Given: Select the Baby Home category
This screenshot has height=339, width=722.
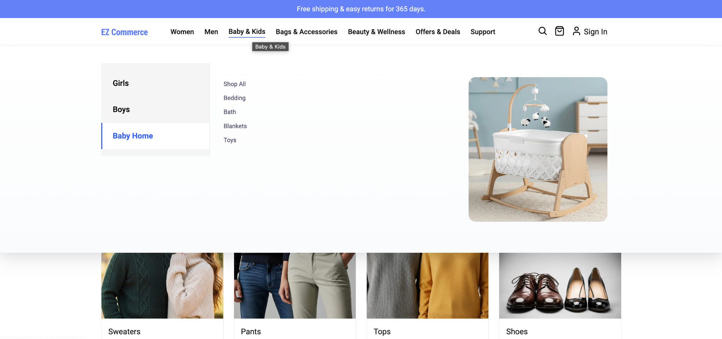Looking at the screenshot, I should (x=133, y=136).
